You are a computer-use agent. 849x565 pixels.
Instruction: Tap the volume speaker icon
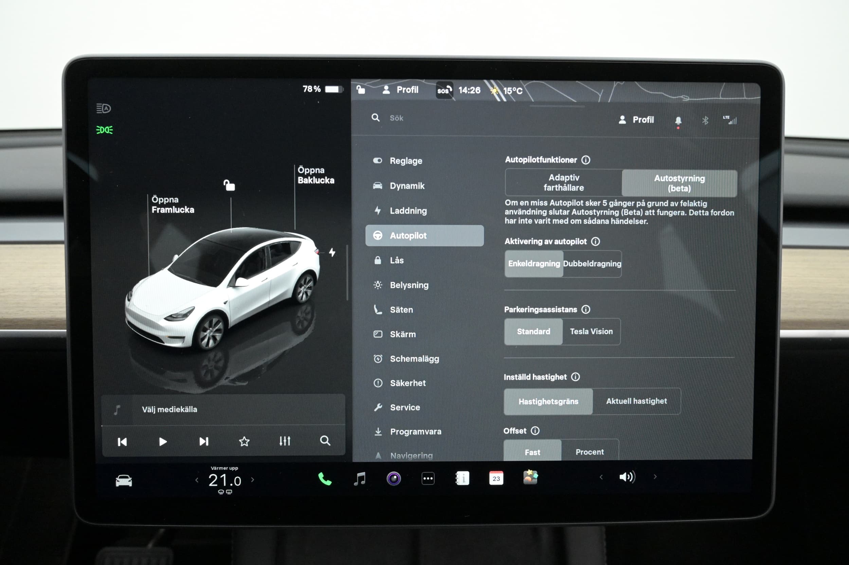[627, 477]
